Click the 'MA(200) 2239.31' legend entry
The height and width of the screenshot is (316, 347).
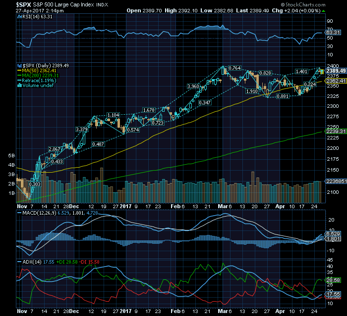[41, 76]
